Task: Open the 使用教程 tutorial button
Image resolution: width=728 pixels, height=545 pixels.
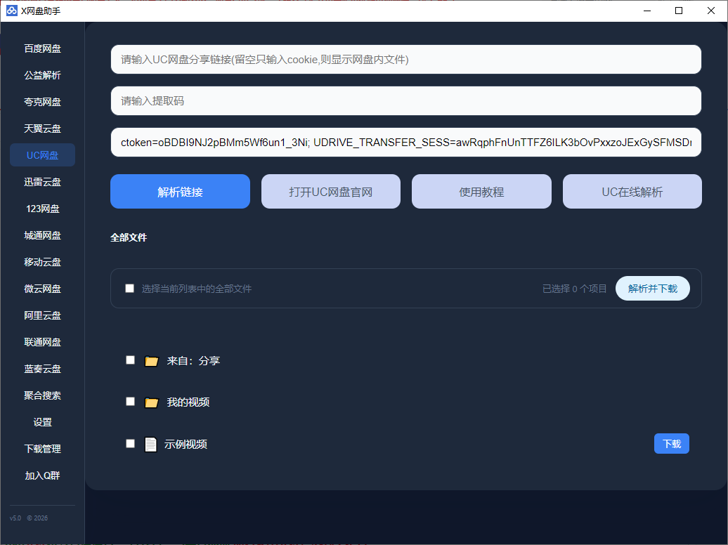Action: coord(481,192)
